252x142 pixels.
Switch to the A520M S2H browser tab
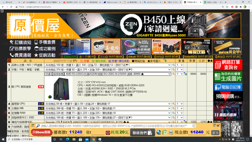152,2
